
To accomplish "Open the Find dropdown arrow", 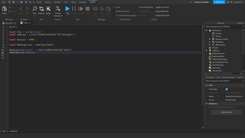I will coord(34,16).
